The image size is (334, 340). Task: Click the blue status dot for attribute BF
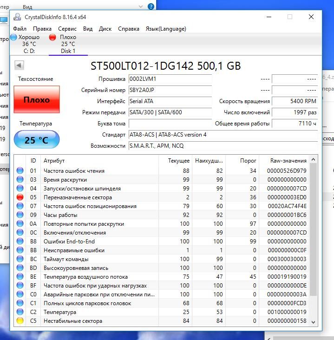point(20,286)
